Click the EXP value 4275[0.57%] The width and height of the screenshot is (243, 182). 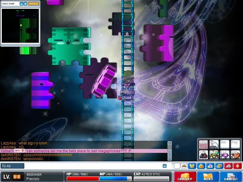(x=150, y=174)
